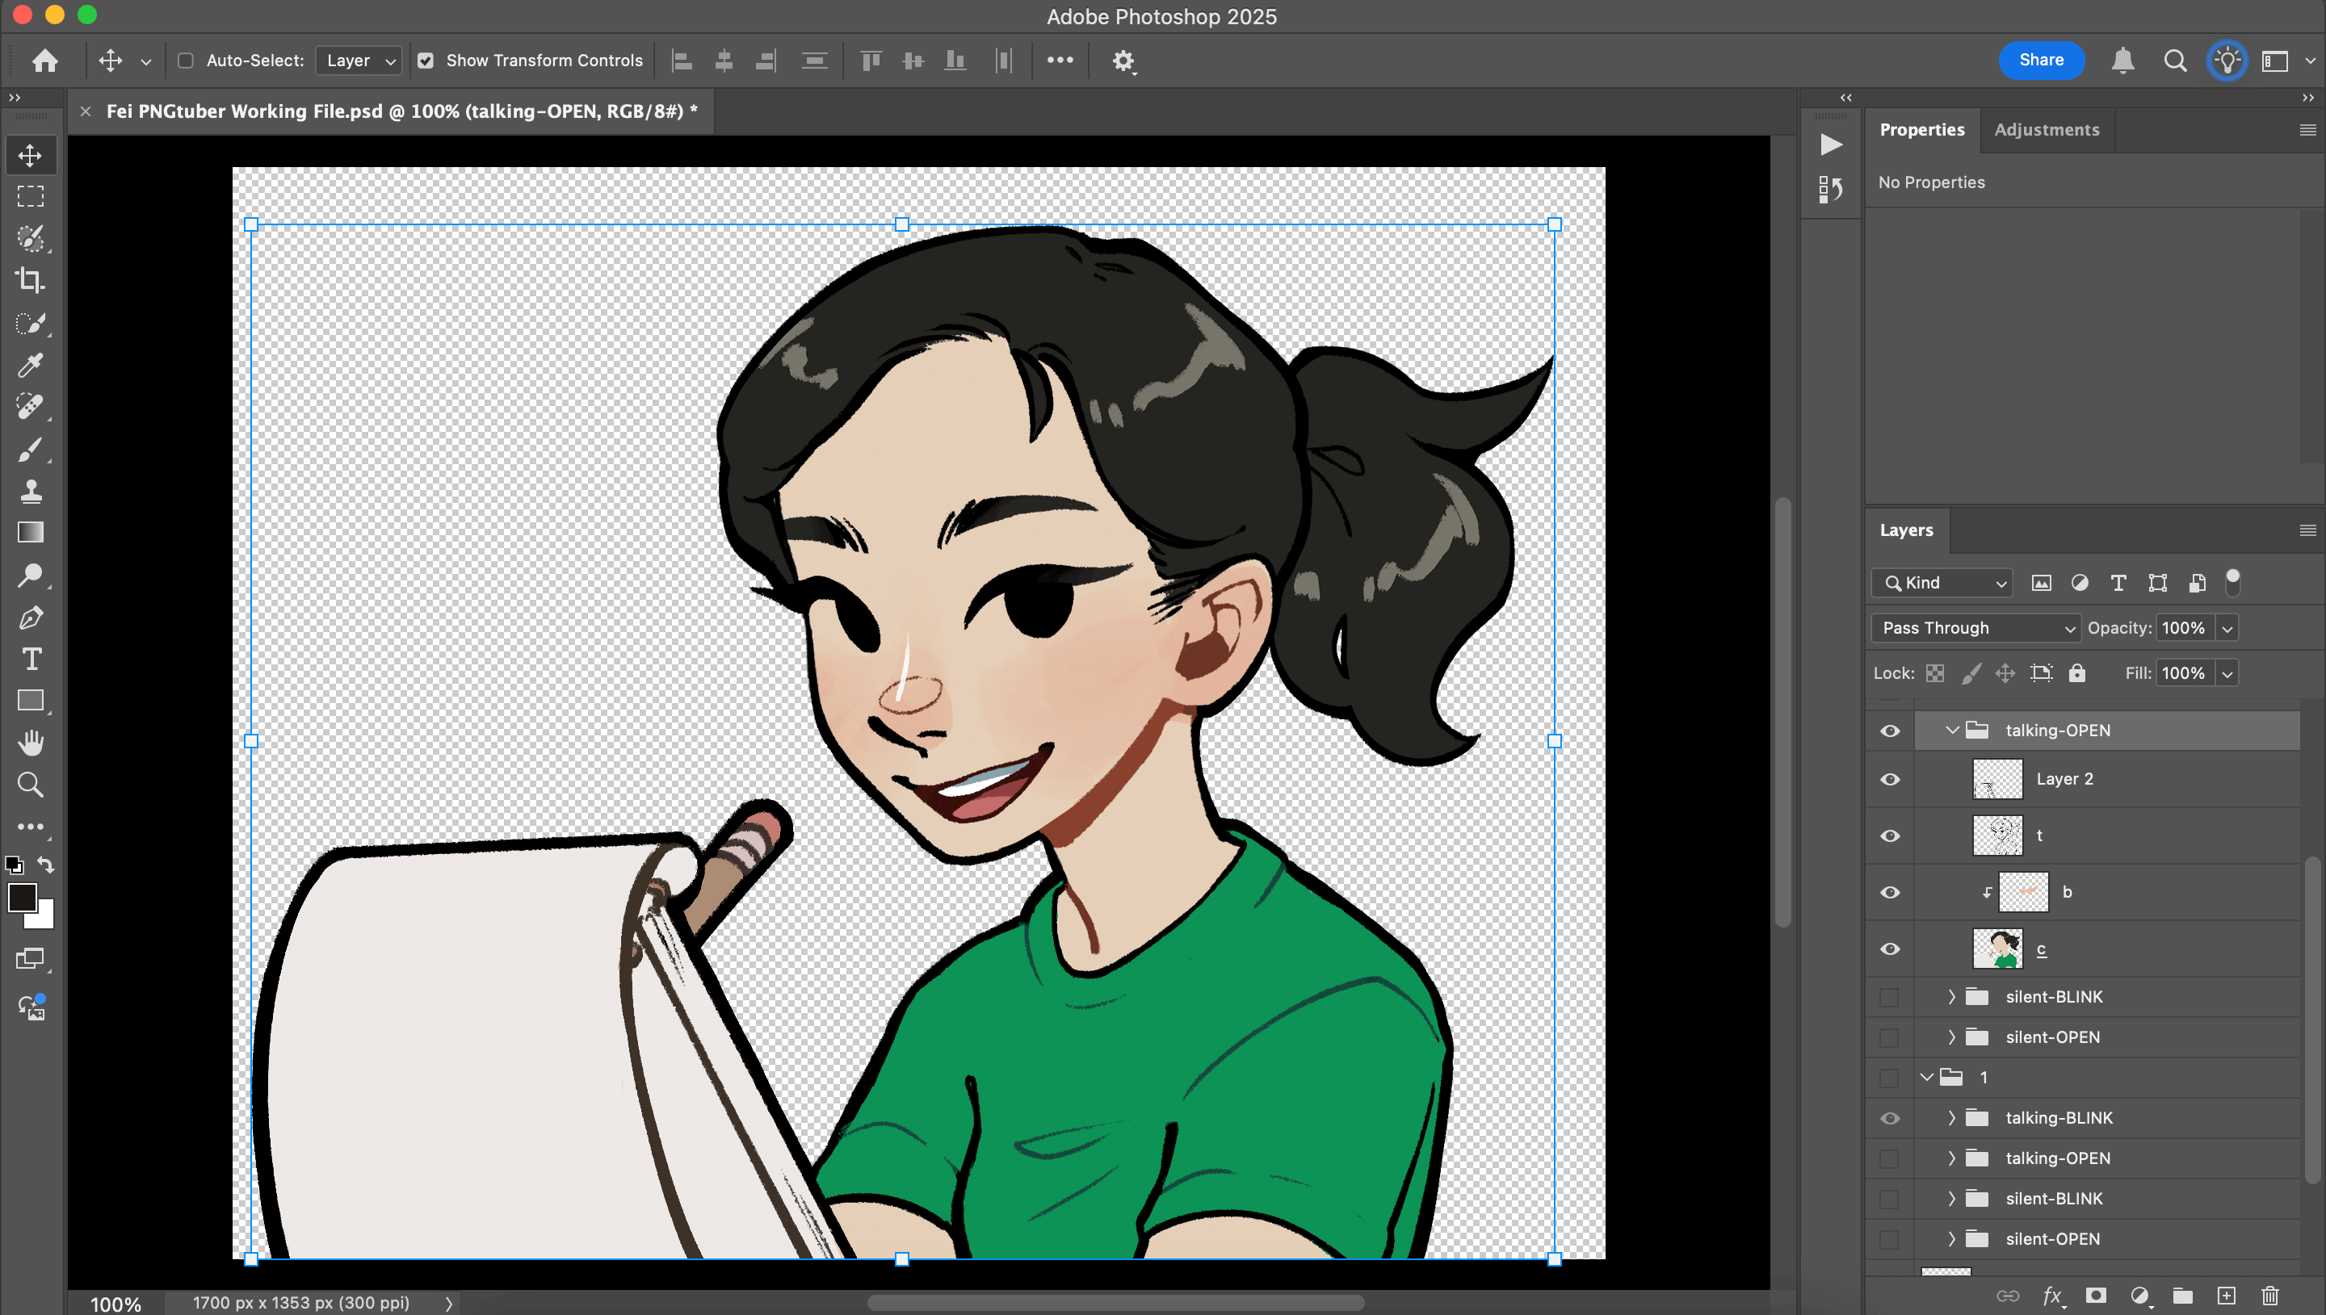Image resolution: width=2326 pixels, height=1315 pixels.
Task: Open the Pass Through blend mode dropdown
Action: coord(1975,628)
